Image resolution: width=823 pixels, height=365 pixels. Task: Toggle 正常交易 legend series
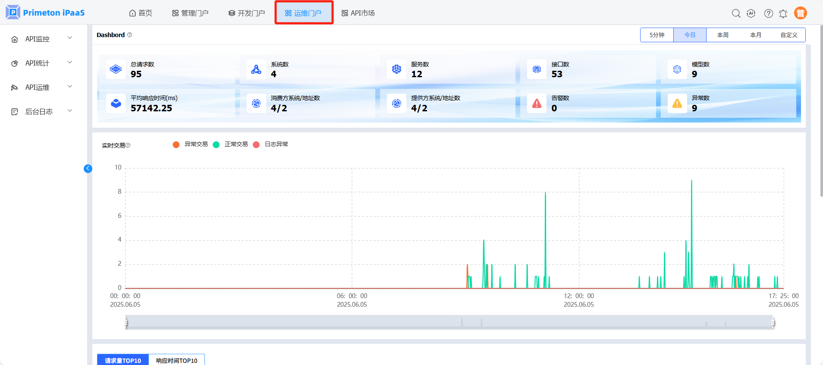coord(230,145)
